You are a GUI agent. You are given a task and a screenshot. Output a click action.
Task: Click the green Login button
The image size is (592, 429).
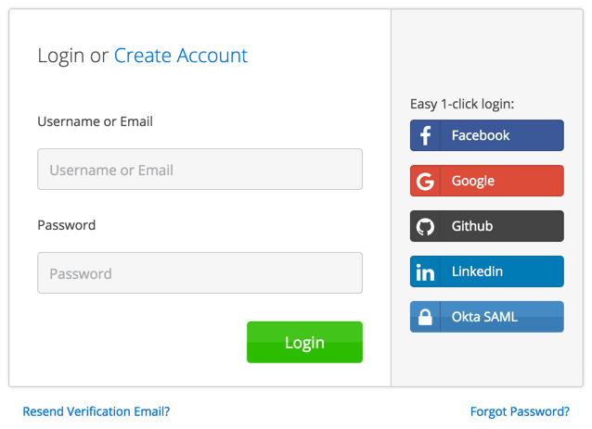[x=304, y=342]
